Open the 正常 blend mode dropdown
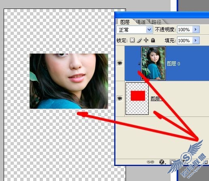The width and height of the screenshot is (209, 181). point(134,30)
